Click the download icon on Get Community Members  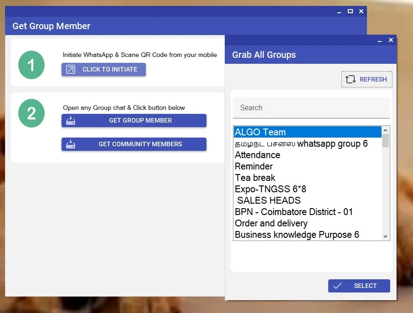71,144
